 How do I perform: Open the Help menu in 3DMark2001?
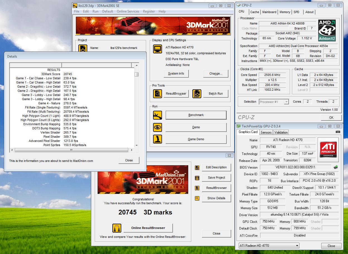(x=162, y=11)
